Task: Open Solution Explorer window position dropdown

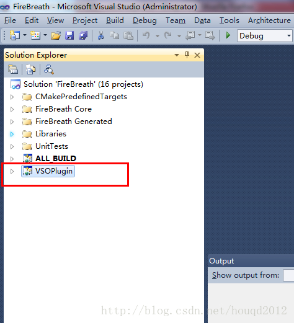Action: click(x=177, y=55)
